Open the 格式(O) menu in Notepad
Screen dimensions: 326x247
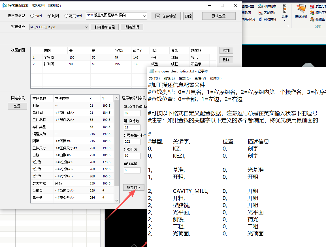[x=184, y=78]
